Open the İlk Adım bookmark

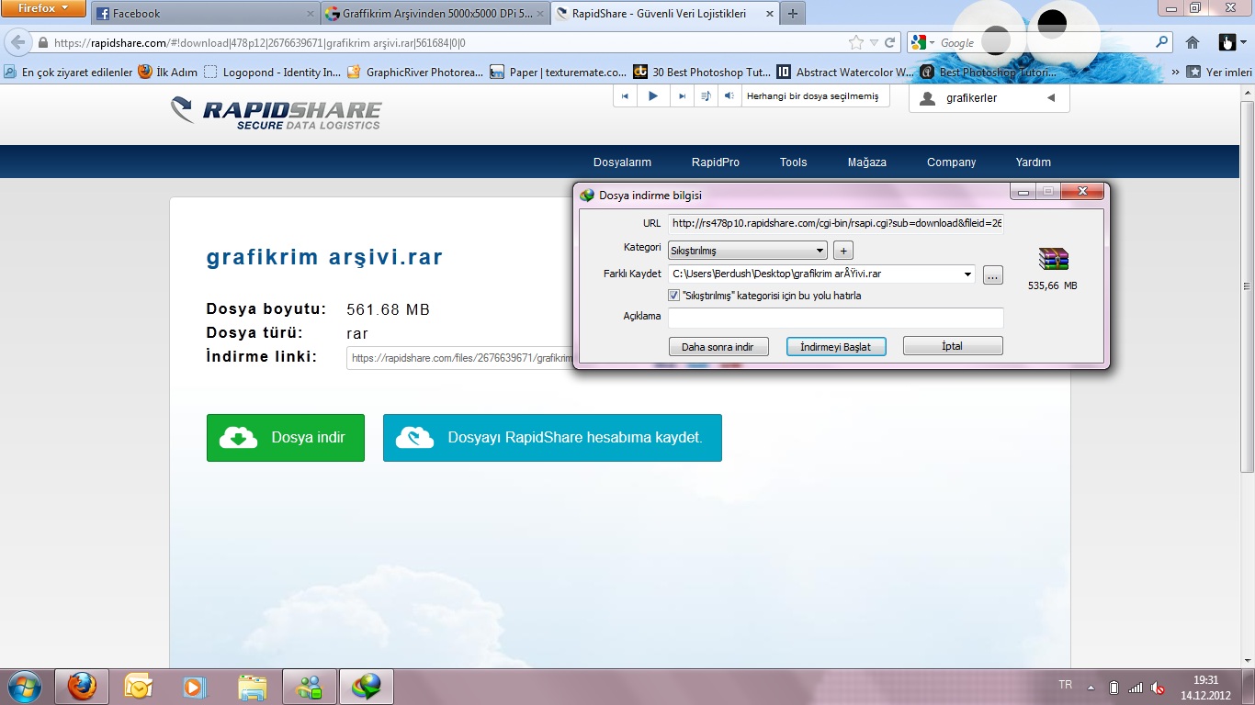click(x=168, y=72)
